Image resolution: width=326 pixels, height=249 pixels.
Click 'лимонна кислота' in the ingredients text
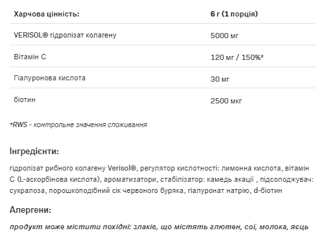click(251, 168)
